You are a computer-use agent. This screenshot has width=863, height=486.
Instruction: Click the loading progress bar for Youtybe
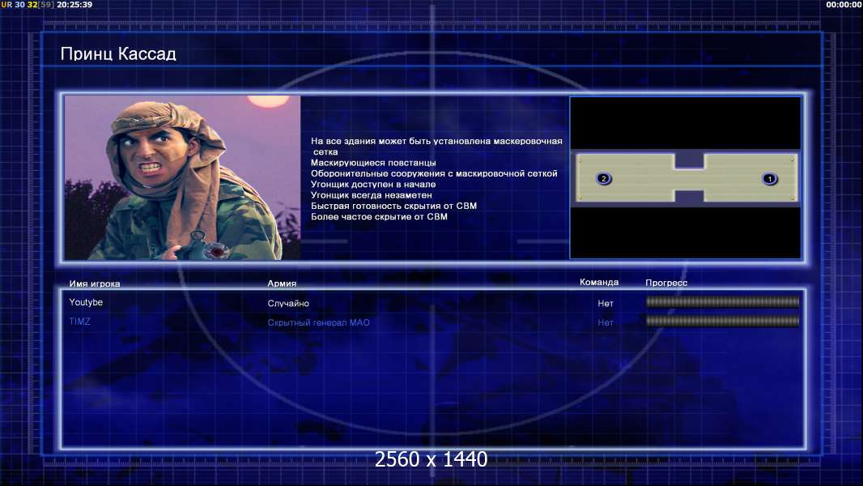(723, 301)
